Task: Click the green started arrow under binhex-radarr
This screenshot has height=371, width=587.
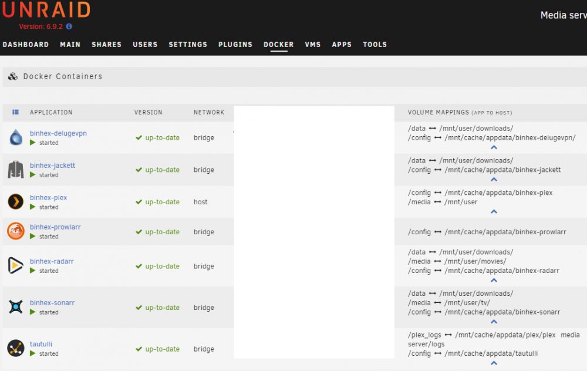Action: tap(32, 271)
